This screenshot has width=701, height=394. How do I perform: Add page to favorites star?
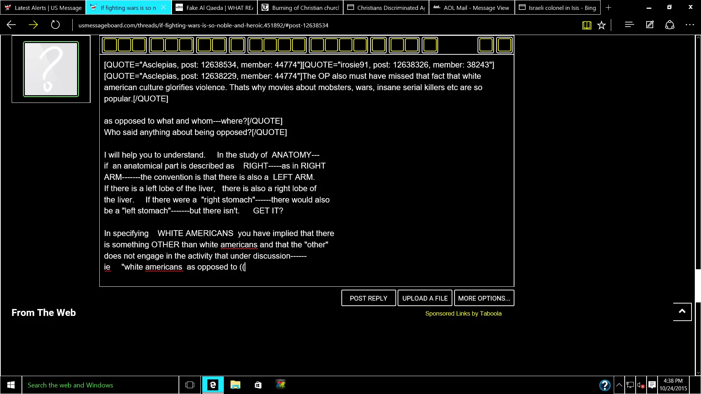tap(601, 25)
